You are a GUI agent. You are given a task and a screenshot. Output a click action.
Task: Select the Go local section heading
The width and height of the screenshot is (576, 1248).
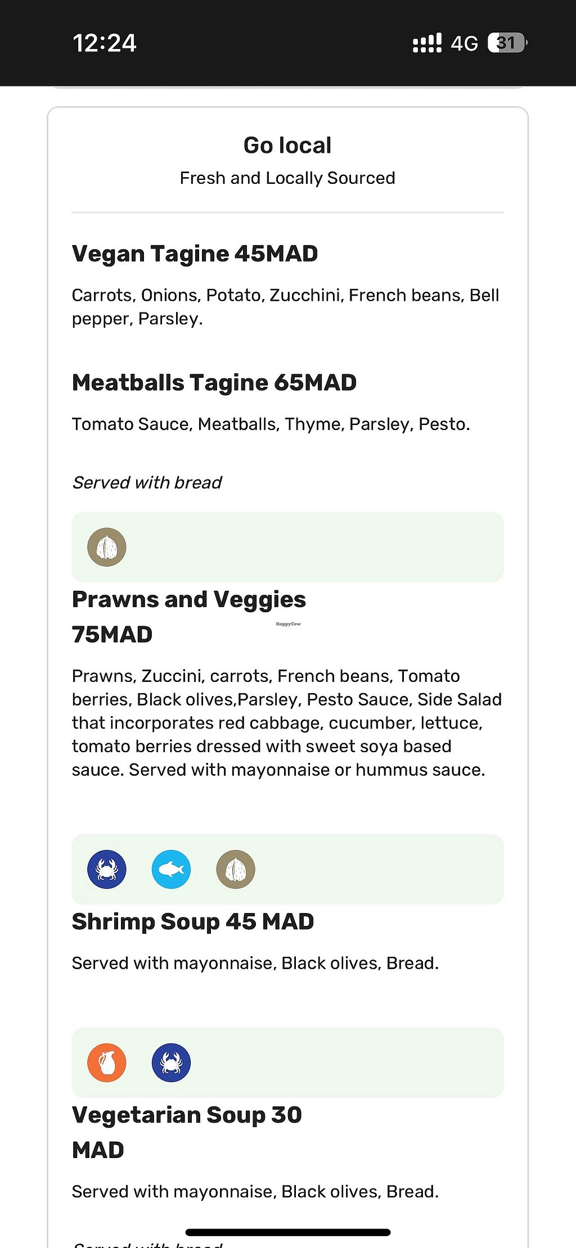point(287,145)
